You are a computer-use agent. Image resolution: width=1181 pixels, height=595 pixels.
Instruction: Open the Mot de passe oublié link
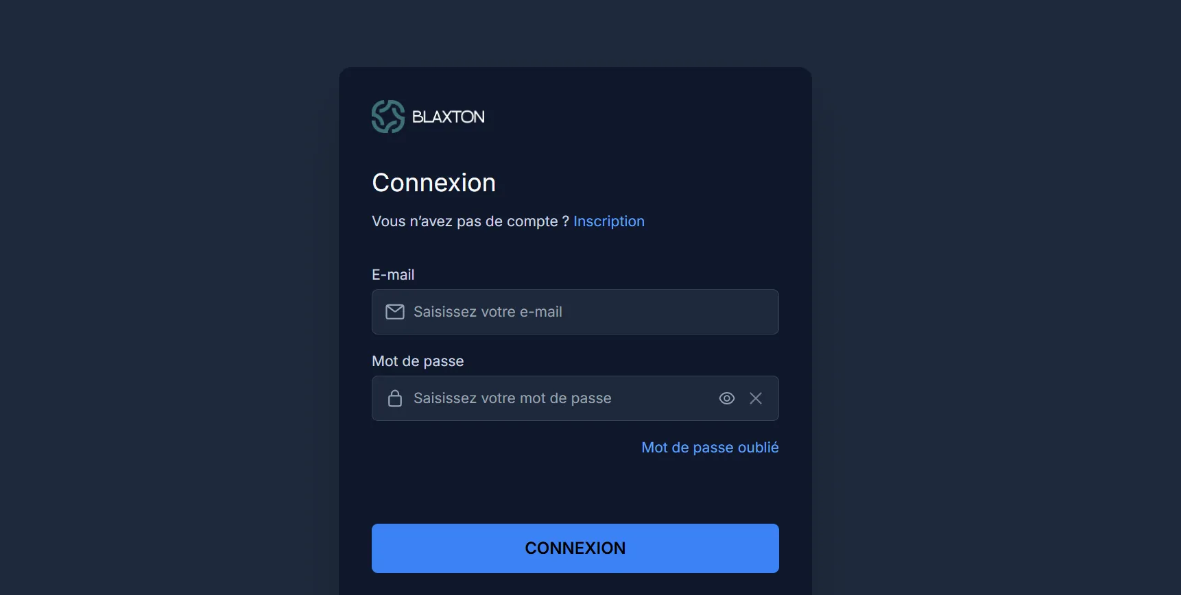click(709, 447)
